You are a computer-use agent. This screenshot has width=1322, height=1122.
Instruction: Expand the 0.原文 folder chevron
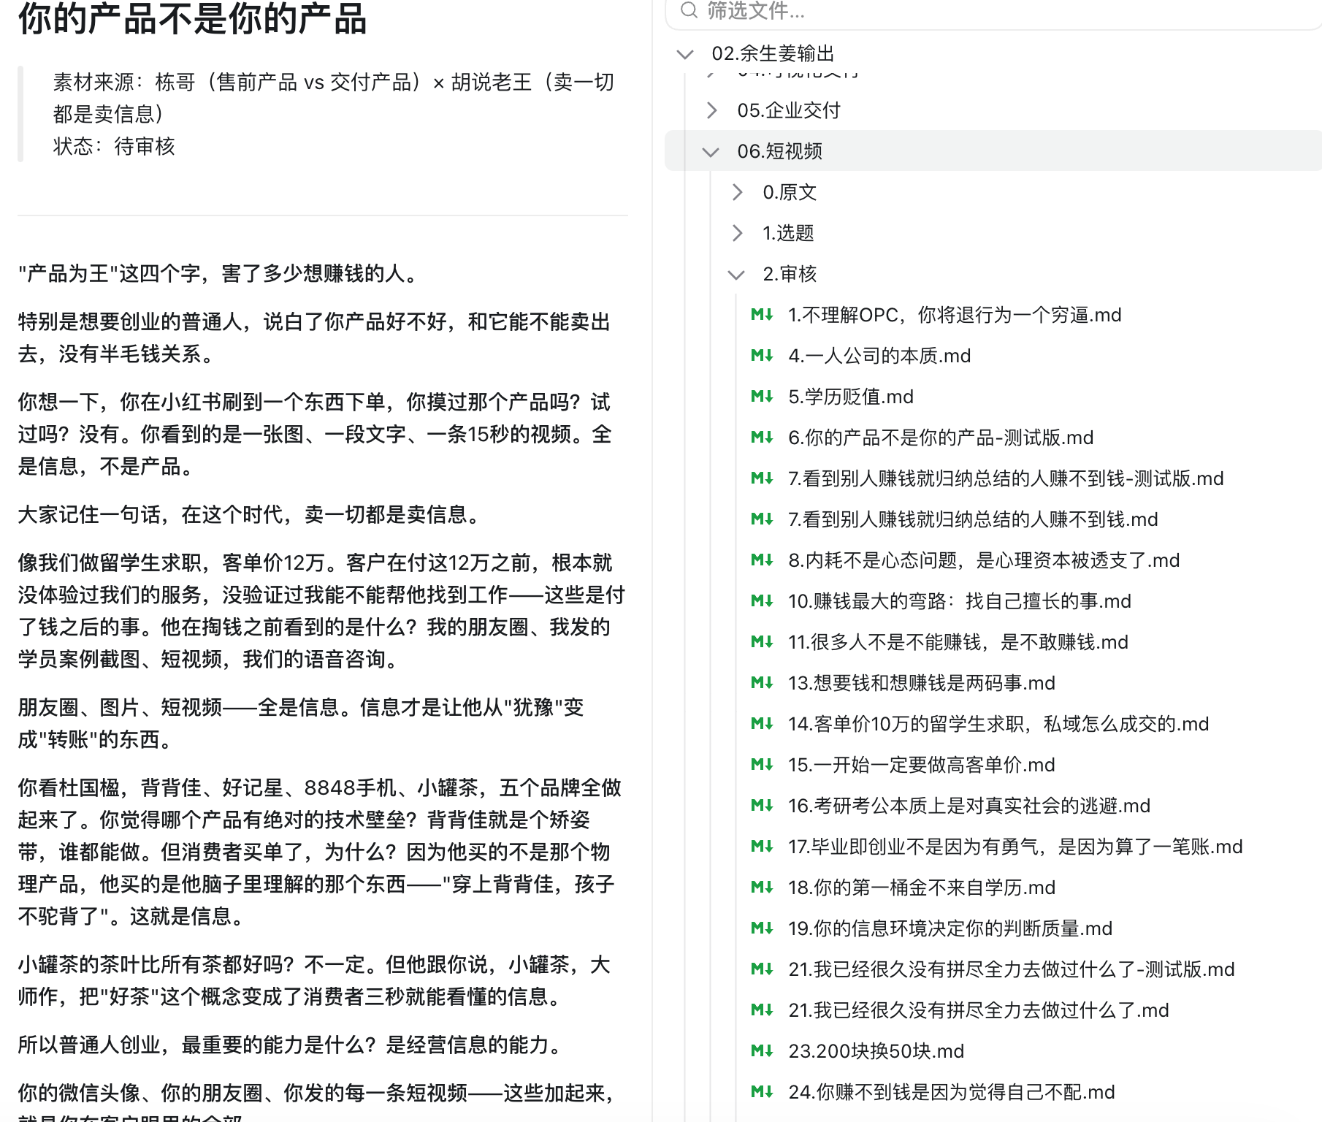(x=738, y=192)
